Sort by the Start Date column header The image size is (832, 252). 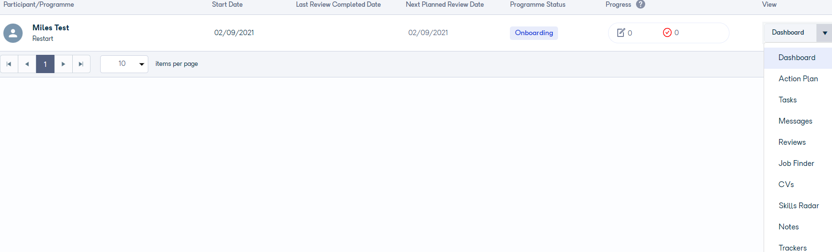tap(227, 4)
